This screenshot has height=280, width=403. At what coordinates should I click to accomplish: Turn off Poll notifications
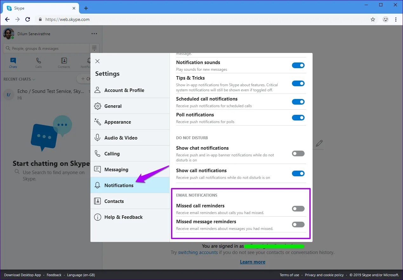click(298, 118)
